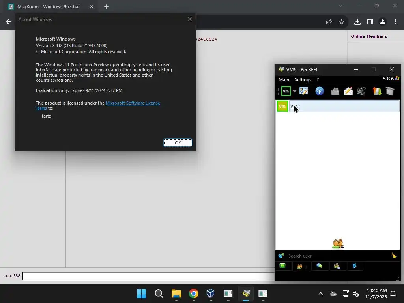Click the MsgRoom chat message input field
The width and height of the screenshot is (404, 303).
tap(148, 276)
